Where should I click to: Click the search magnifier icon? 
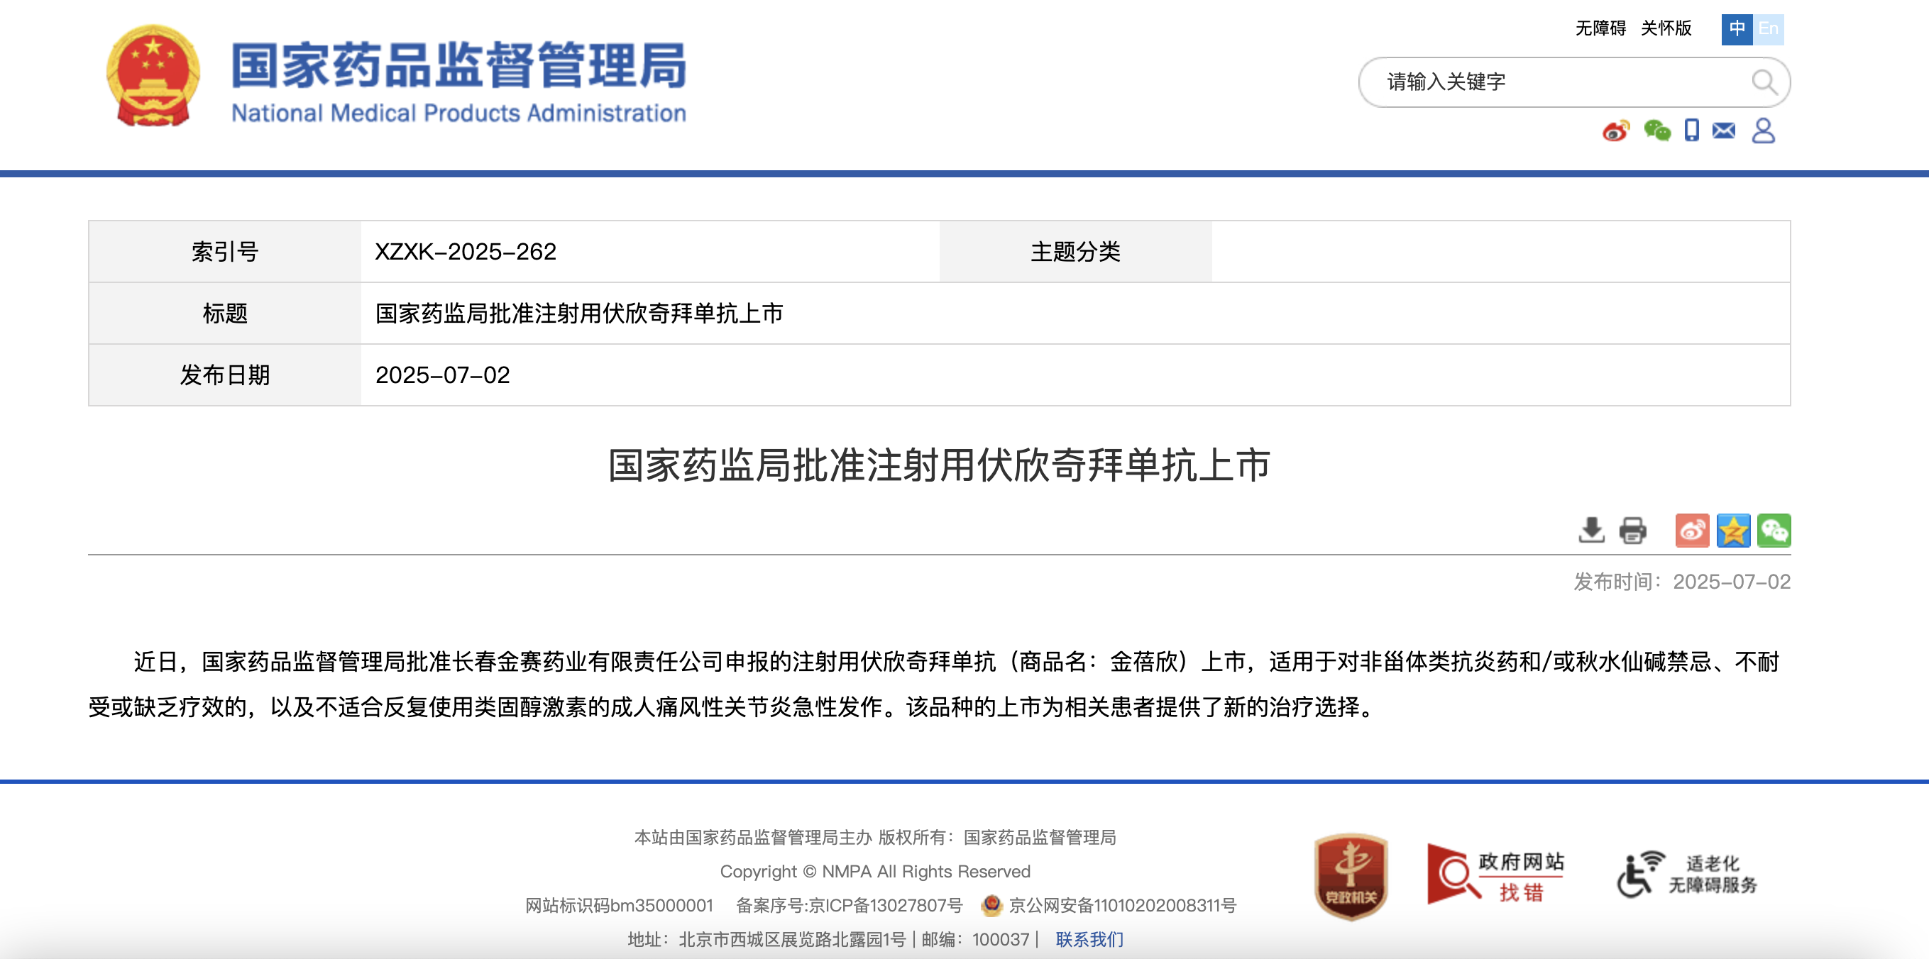pos(1764,82)
